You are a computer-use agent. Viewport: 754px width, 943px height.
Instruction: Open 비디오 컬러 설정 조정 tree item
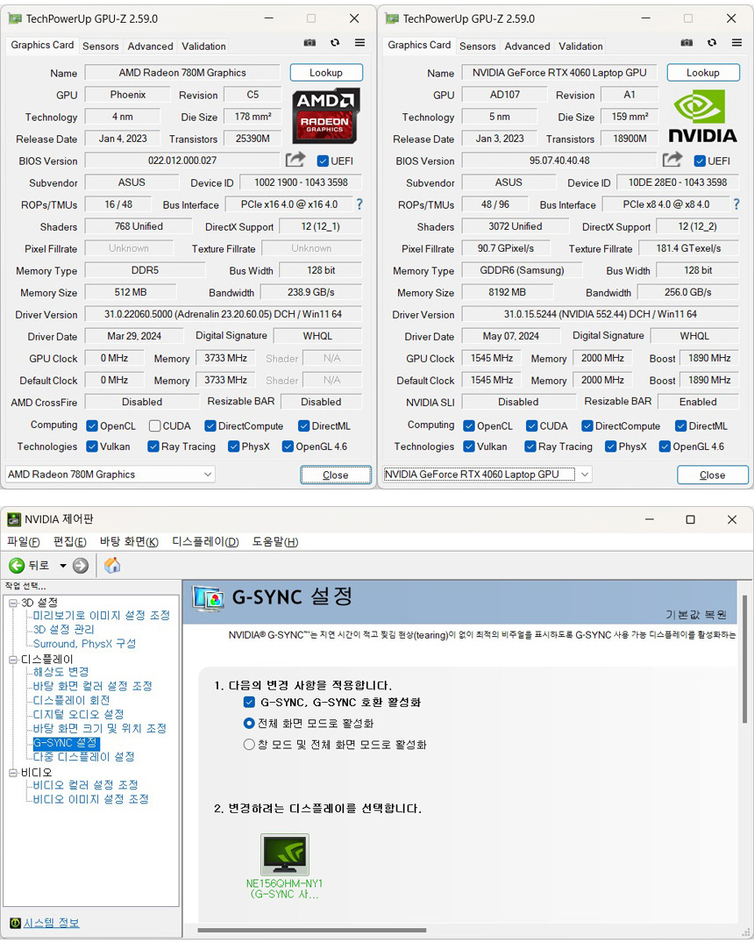(86, 785)
